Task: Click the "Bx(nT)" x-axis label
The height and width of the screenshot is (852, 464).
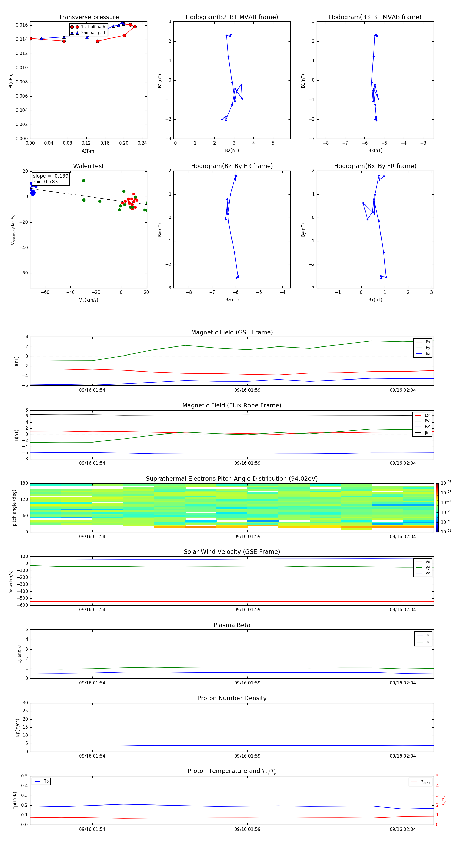Action: point(375,300)
